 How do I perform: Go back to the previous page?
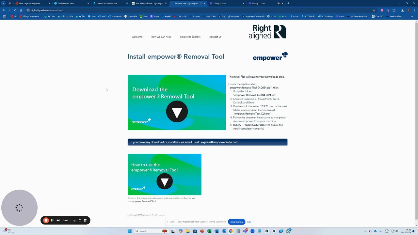coord(4,10)
